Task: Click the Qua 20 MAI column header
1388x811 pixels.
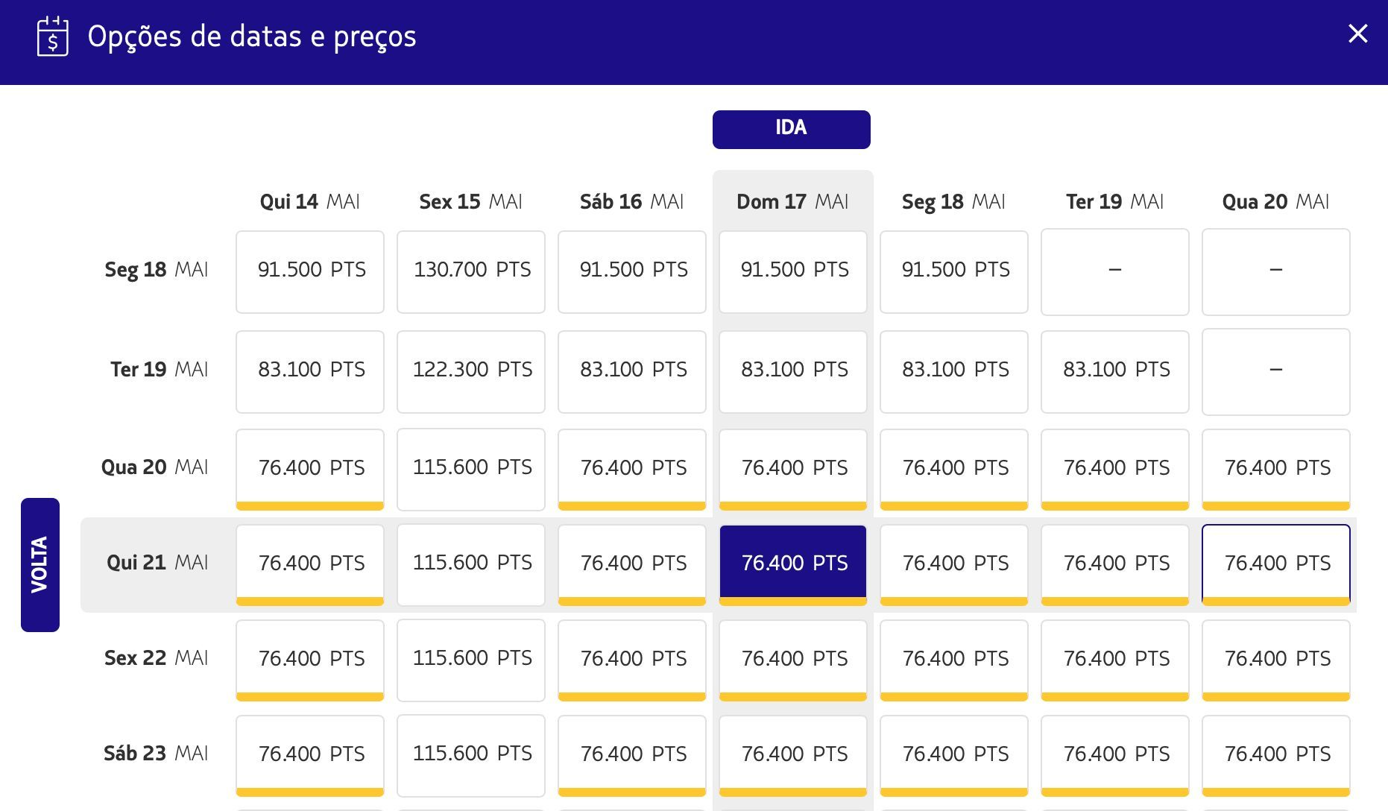Action: [x=1275, y=201]
